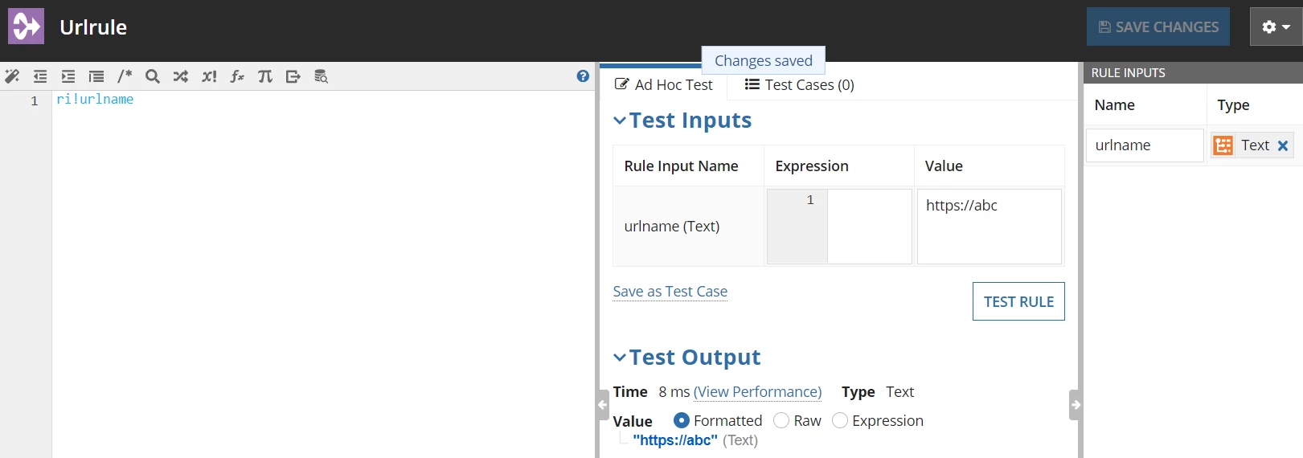Screen dimensions: 1303x458
Task: Open the Text type selector icon
Action: click(1223, 145)
